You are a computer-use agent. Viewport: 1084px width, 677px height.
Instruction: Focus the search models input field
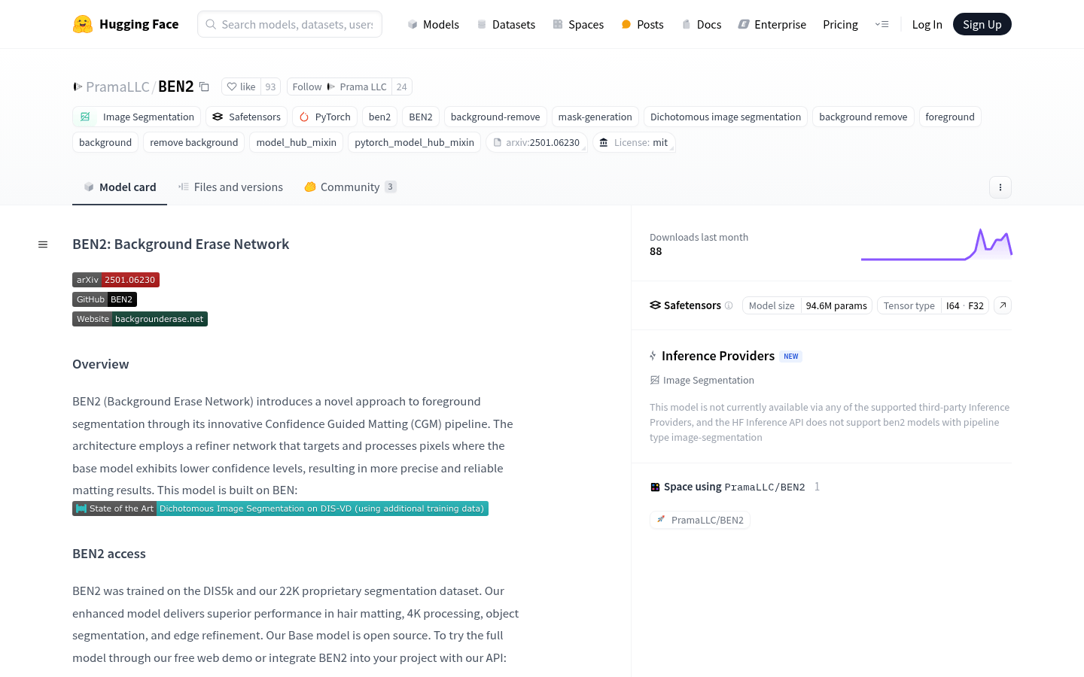point(290,24)
